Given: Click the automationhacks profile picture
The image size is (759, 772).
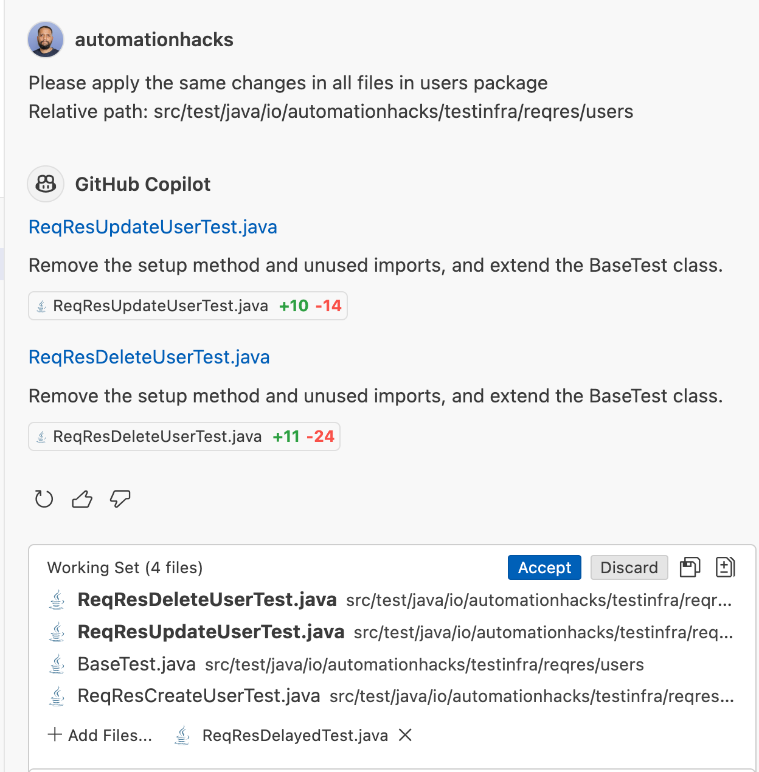Looking at the screenshot, I should pos(45,39).
